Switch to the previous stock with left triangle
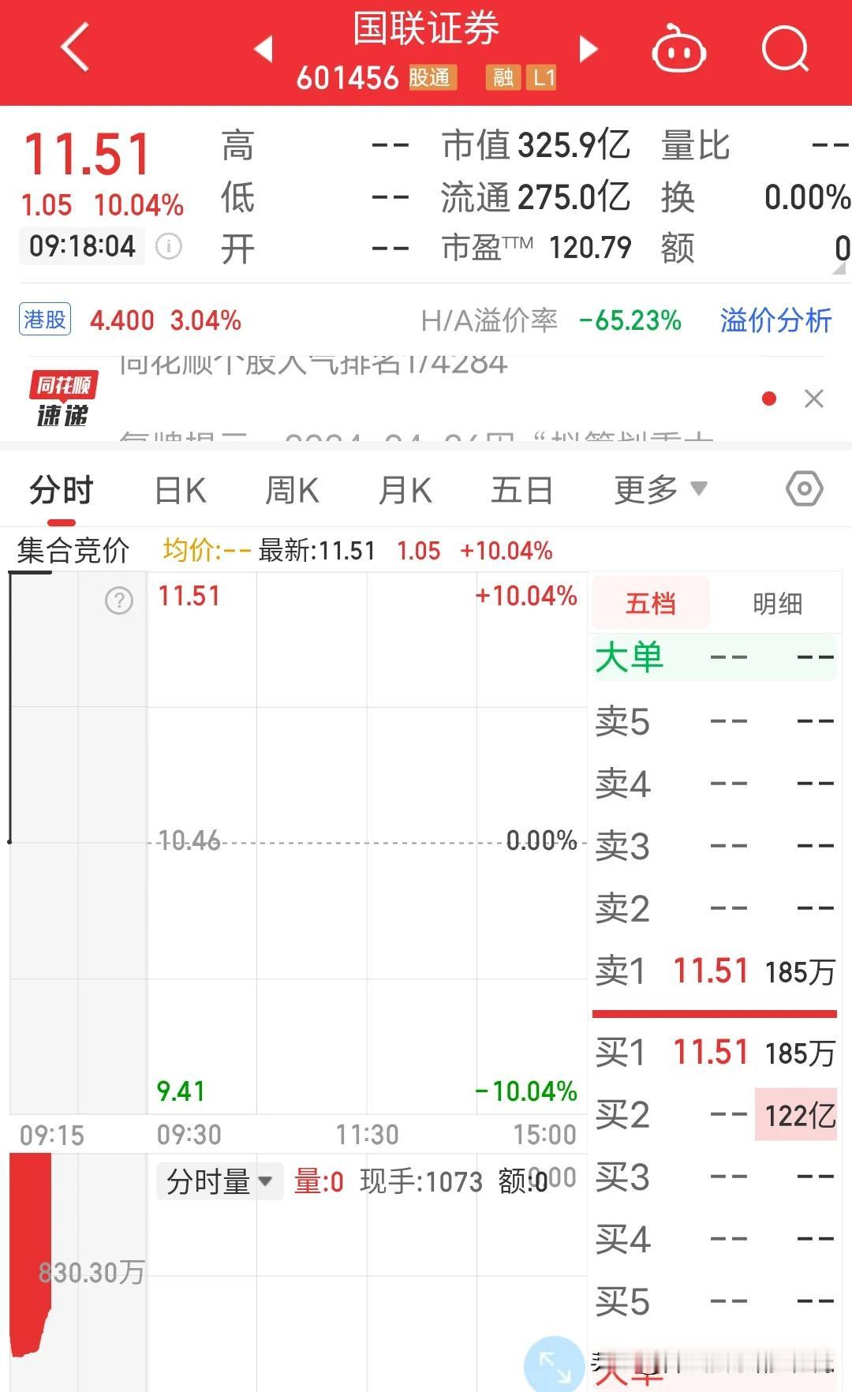 tap(263, 49)
